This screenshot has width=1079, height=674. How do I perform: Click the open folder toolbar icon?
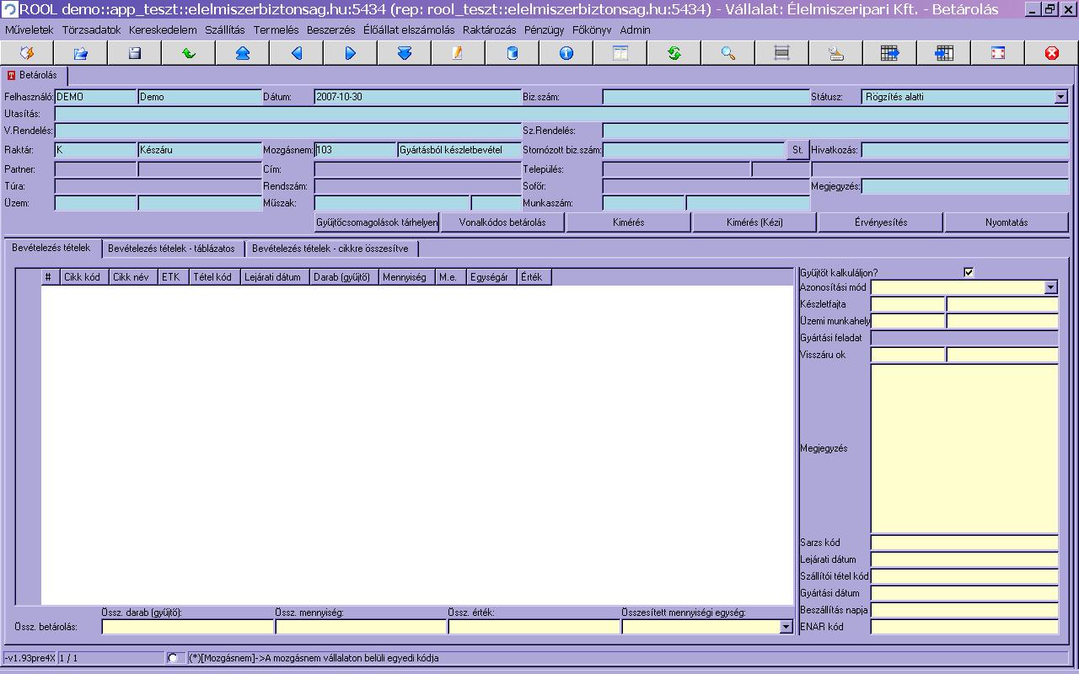tap(81, 53)
